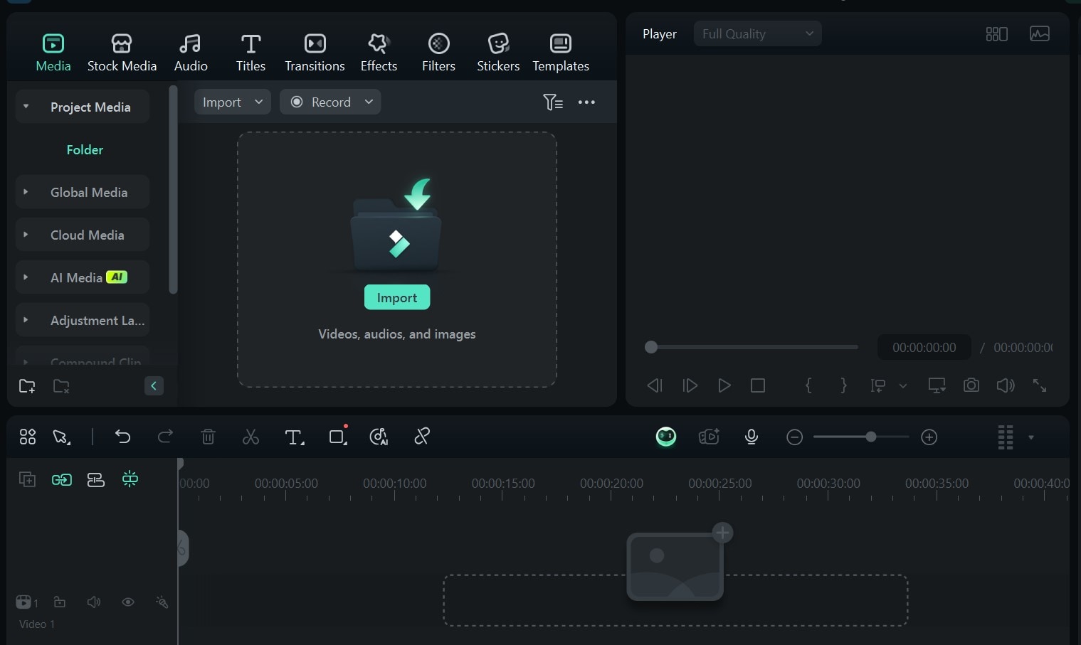Screen dimensions: 1081x645
Task: Open the Titles tab
Action: pos(251,53)
